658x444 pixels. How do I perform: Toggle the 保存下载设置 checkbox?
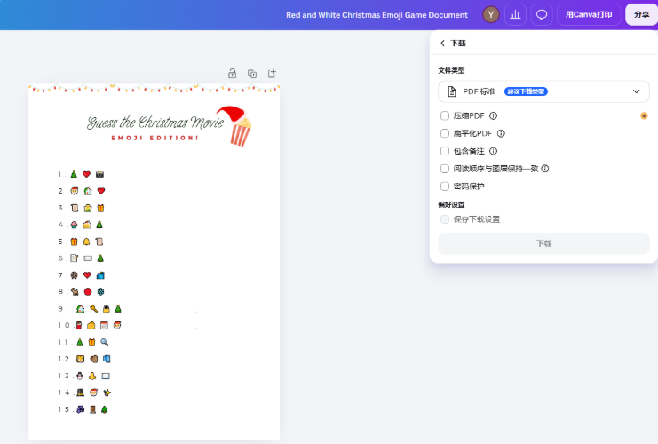click(x=445, y=219)
